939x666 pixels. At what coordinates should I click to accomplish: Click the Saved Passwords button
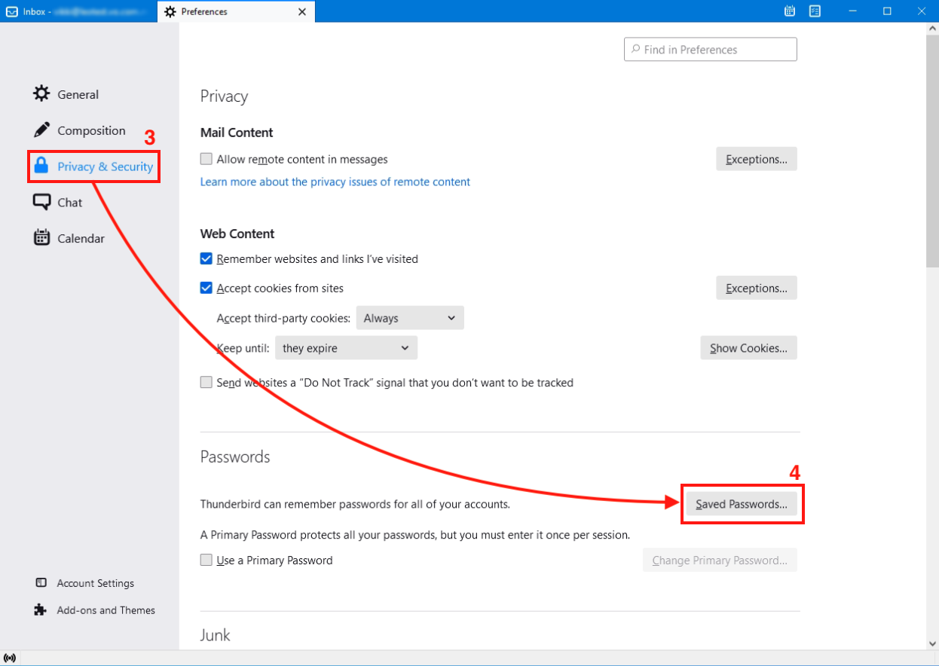pyautogui.click(x=742, y=505)
